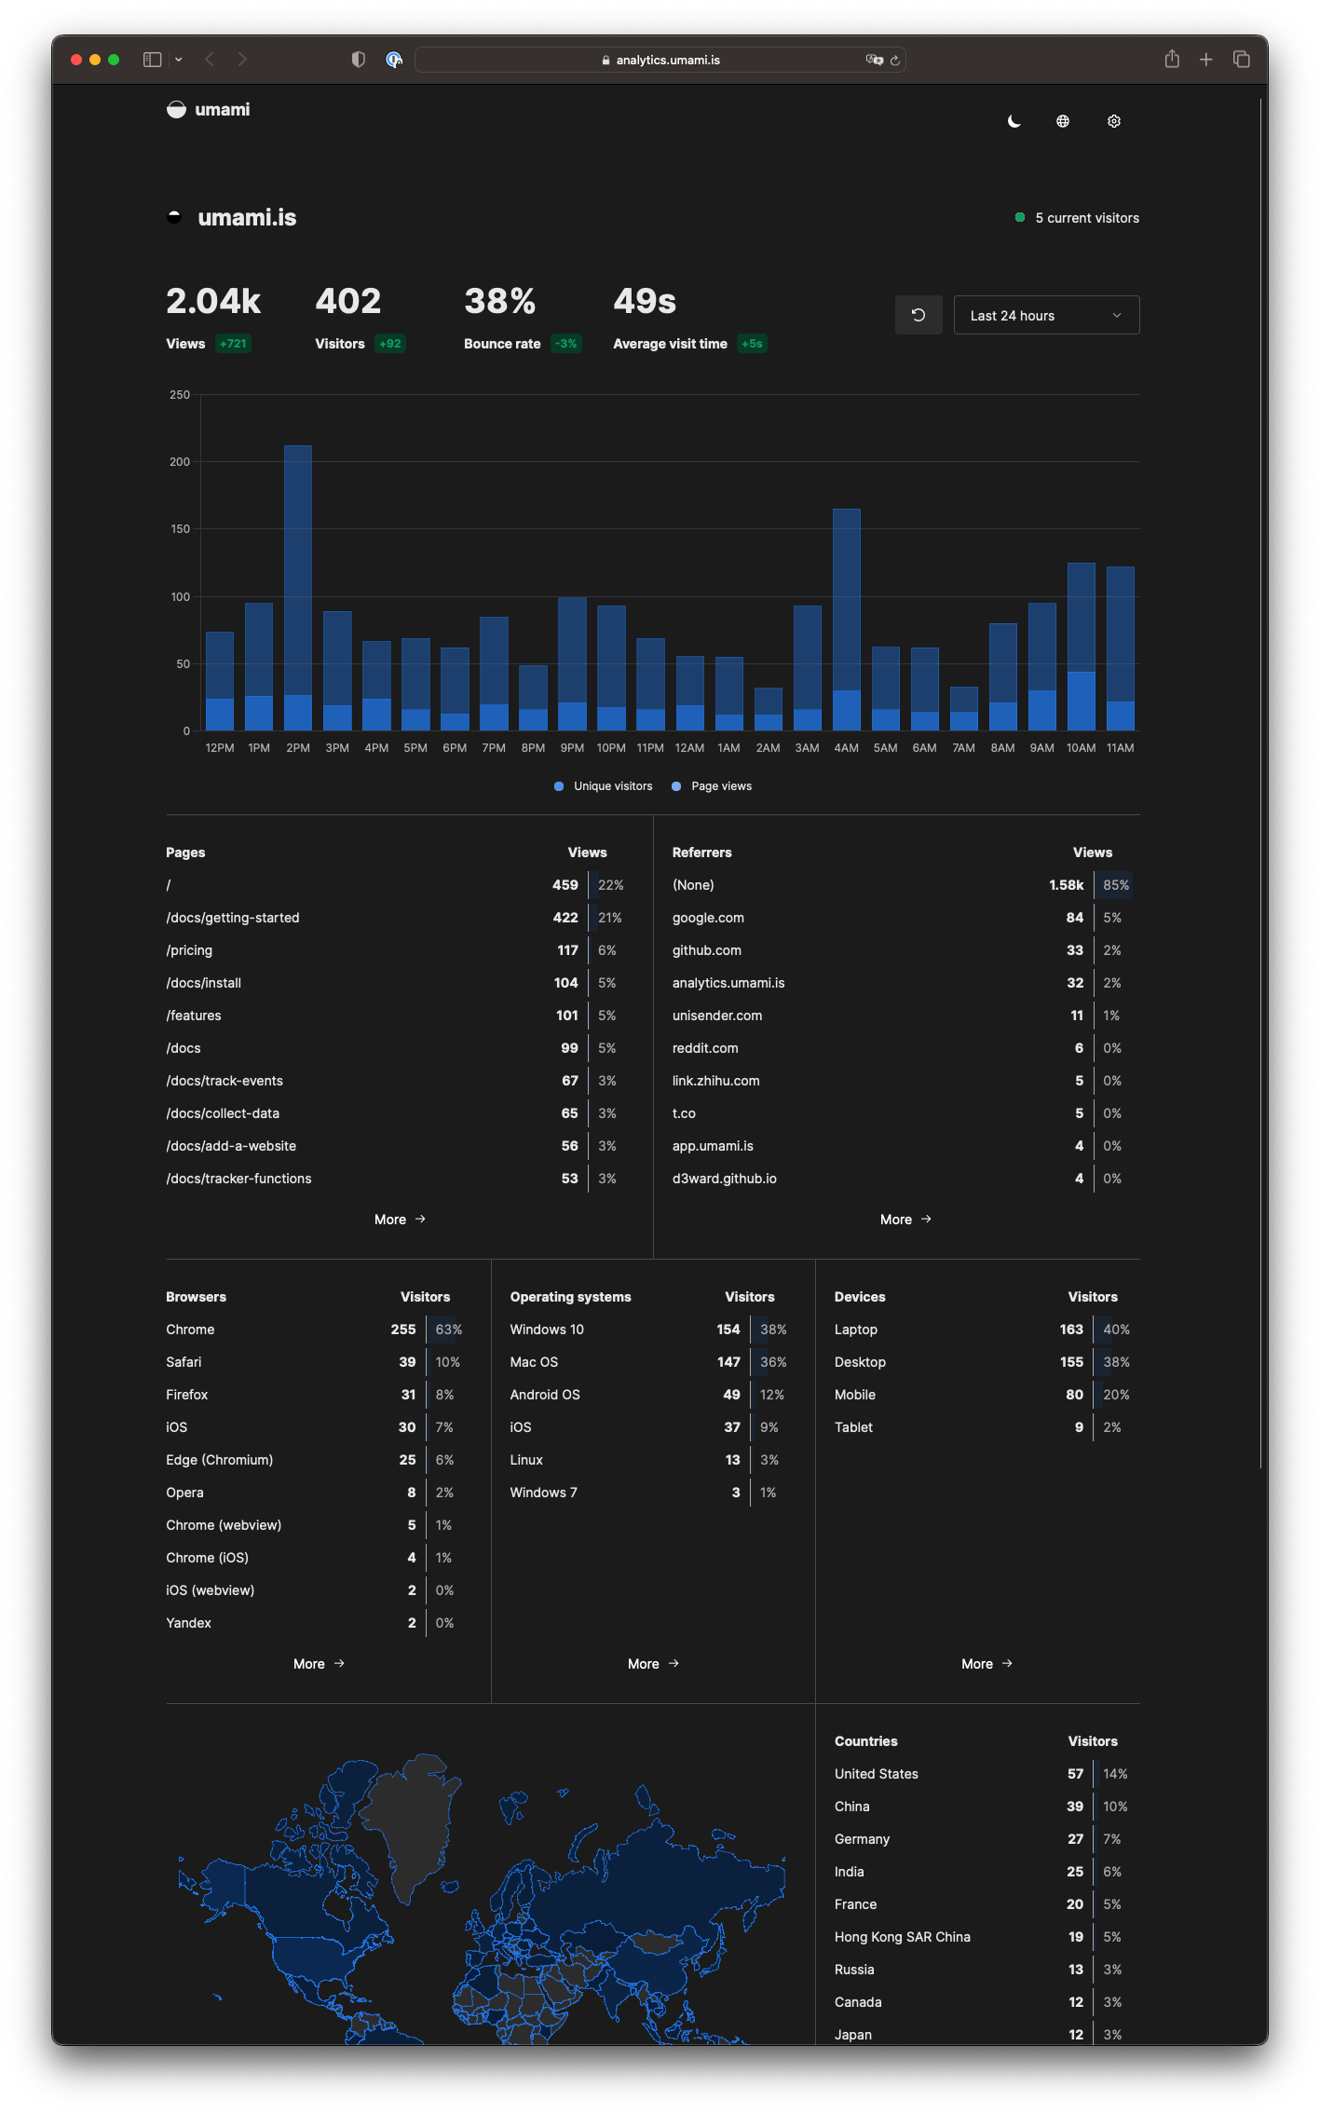The width and height of the screenshot is (1320, 2114).
Task: Open the /docs/getting-started page row
Action: pyautogui.click(x=400, y=918)
